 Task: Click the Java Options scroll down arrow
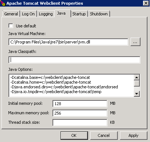coord(137,94)
